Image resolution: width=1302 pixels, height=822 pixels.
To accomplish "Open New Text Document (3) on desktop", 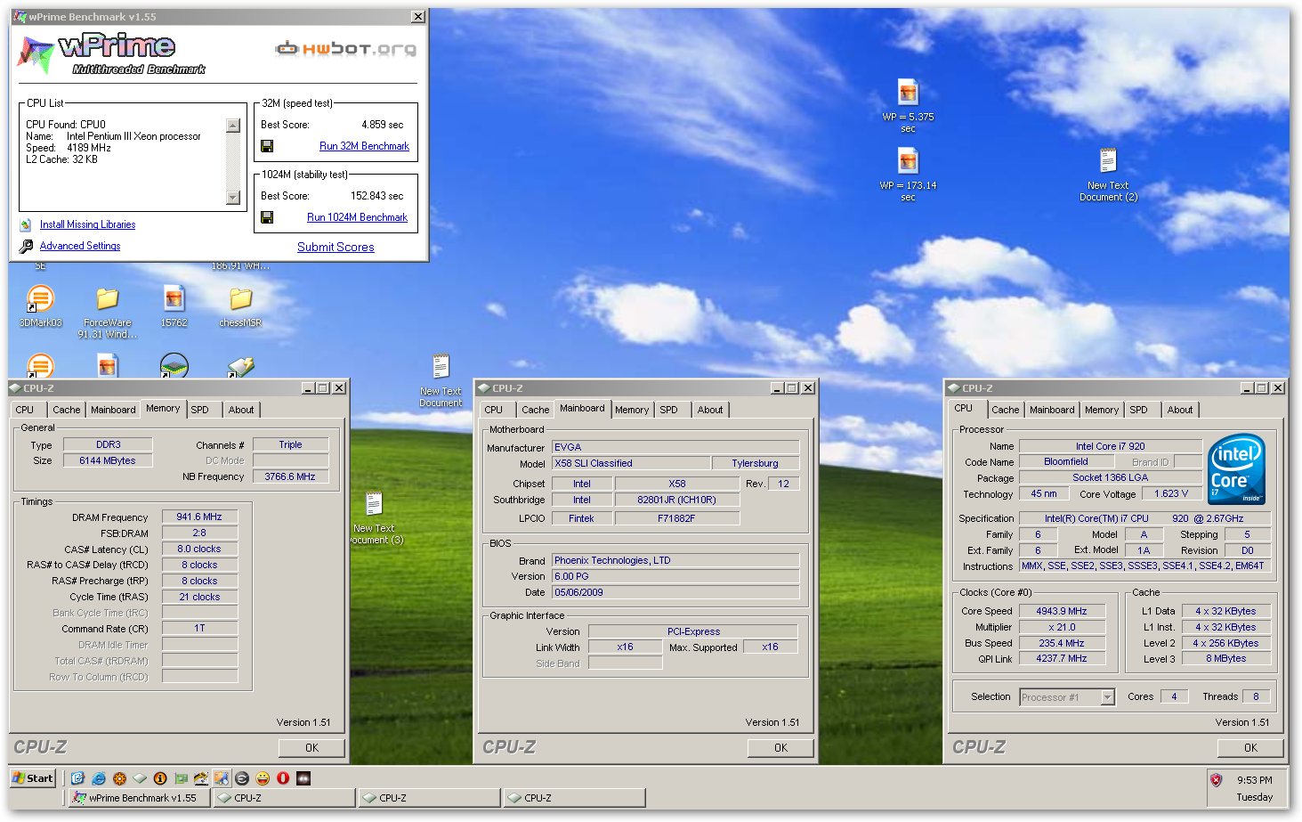I will 374,517.
